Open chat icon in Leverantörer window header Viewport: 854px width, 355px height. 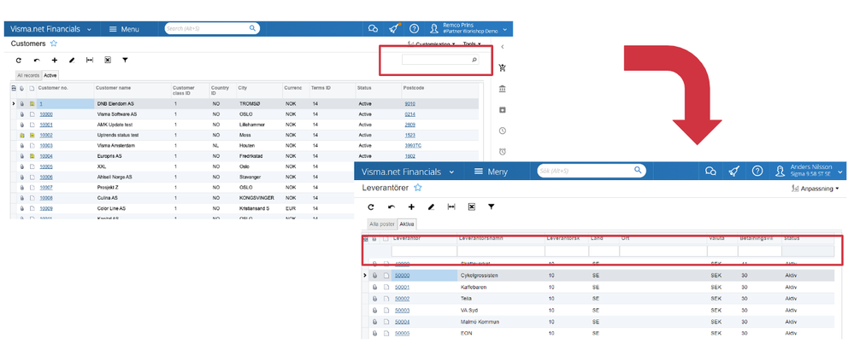[x=710, y=172]
